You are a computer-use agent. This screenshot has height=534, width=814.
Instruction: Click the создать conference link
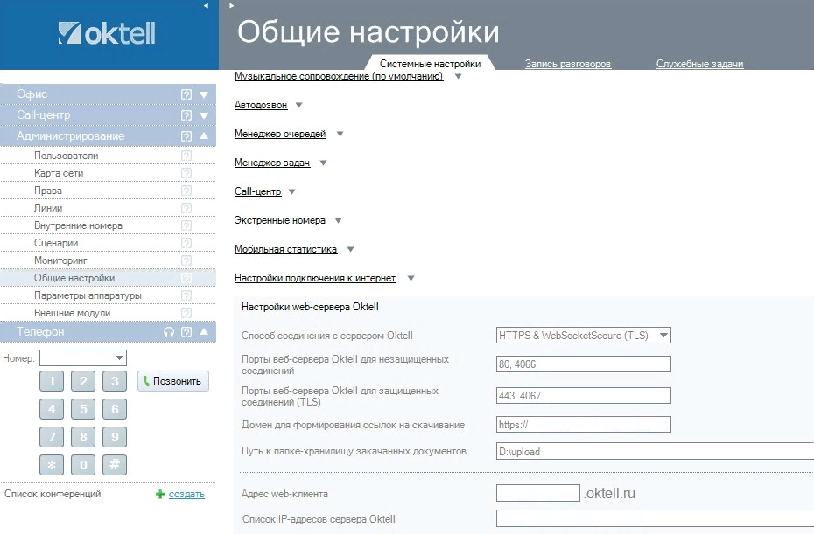(186, 493)
